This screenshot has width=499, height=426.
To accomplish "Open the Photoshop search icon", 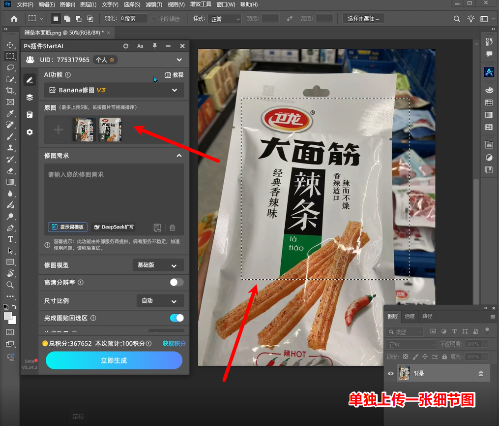I will click(457, 19).
